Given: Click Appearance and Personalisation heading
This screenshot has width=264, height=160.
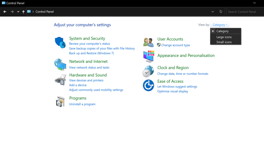Looking at the screenshot, I should [x=186, y=55].
